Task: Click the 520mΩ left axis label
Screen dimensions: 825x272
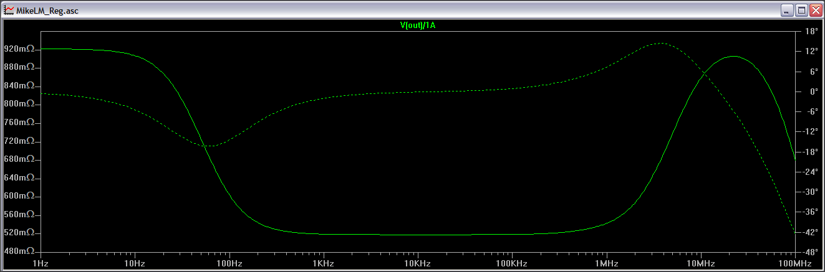Action: point(18,233)
